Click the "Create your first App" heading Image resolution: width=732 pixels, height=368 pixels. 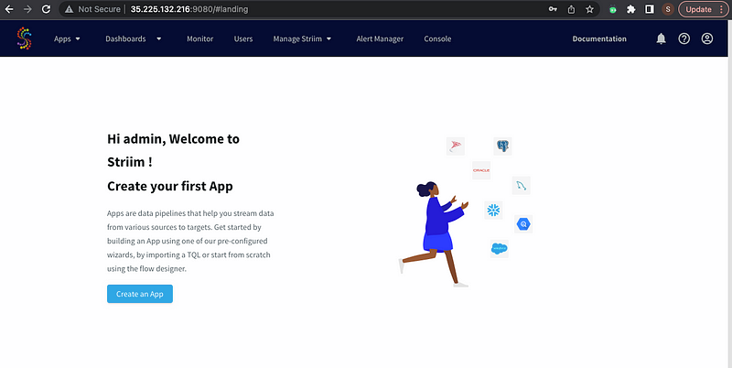170,186
